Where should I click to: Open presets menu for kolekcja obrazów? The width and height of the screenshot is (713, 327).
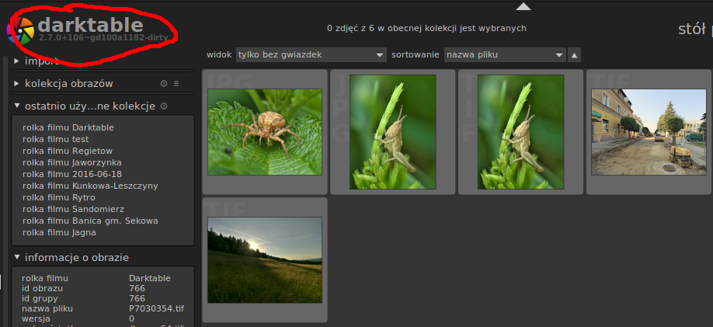(176, 84)
